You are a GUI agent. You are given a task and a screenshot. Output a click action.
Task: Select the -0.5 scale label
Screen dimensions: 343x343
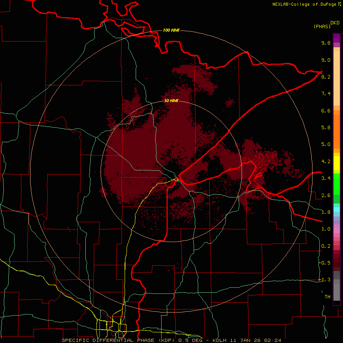click(x=324, y=263)
